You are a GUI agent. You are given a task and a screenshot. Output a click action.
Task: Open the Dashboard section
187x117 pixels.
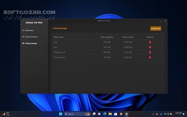point(28,30)
